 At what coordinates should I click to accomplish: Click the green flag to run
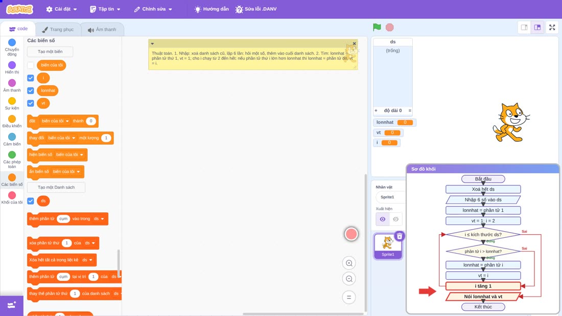[x=377, y=27]
